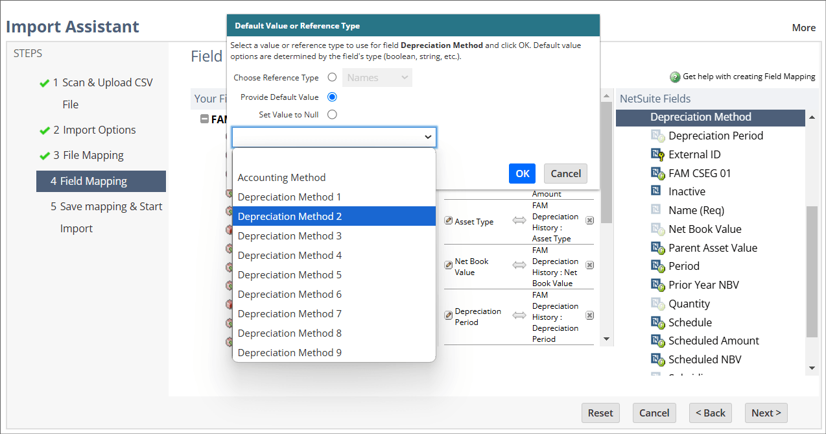Click the Depreciation Period mapping arrow icon
The width and height of the screenshot is (826, 434).
pos(519,315)
